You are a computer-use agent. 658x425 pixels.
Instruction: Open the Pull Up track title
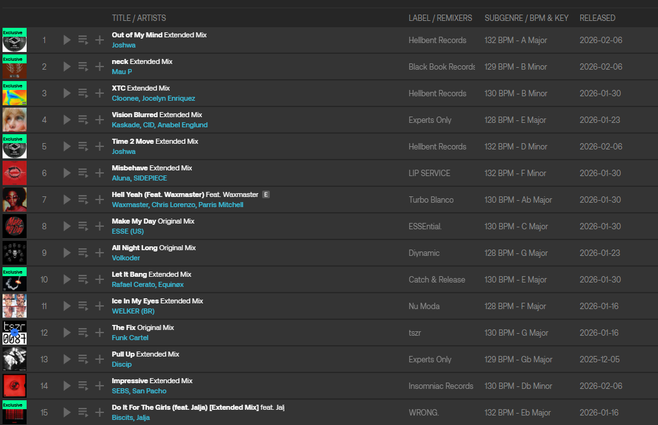point(123,354)
